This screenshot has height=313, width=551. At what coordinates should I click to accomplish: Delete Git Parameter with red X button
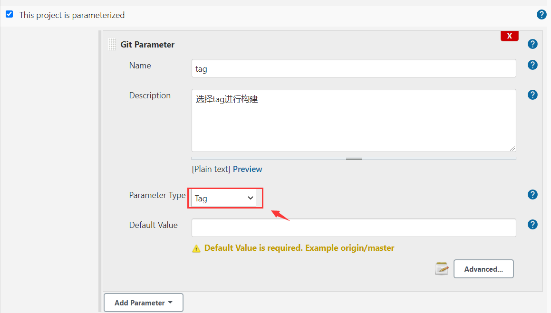click(509, 36)
